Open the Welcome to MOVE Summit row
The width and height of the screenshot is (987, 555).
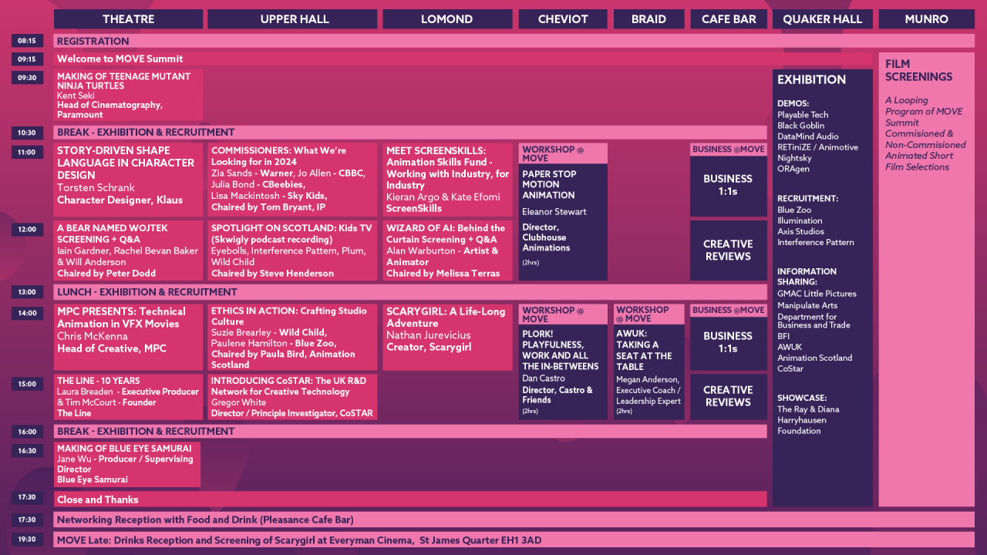463,59
